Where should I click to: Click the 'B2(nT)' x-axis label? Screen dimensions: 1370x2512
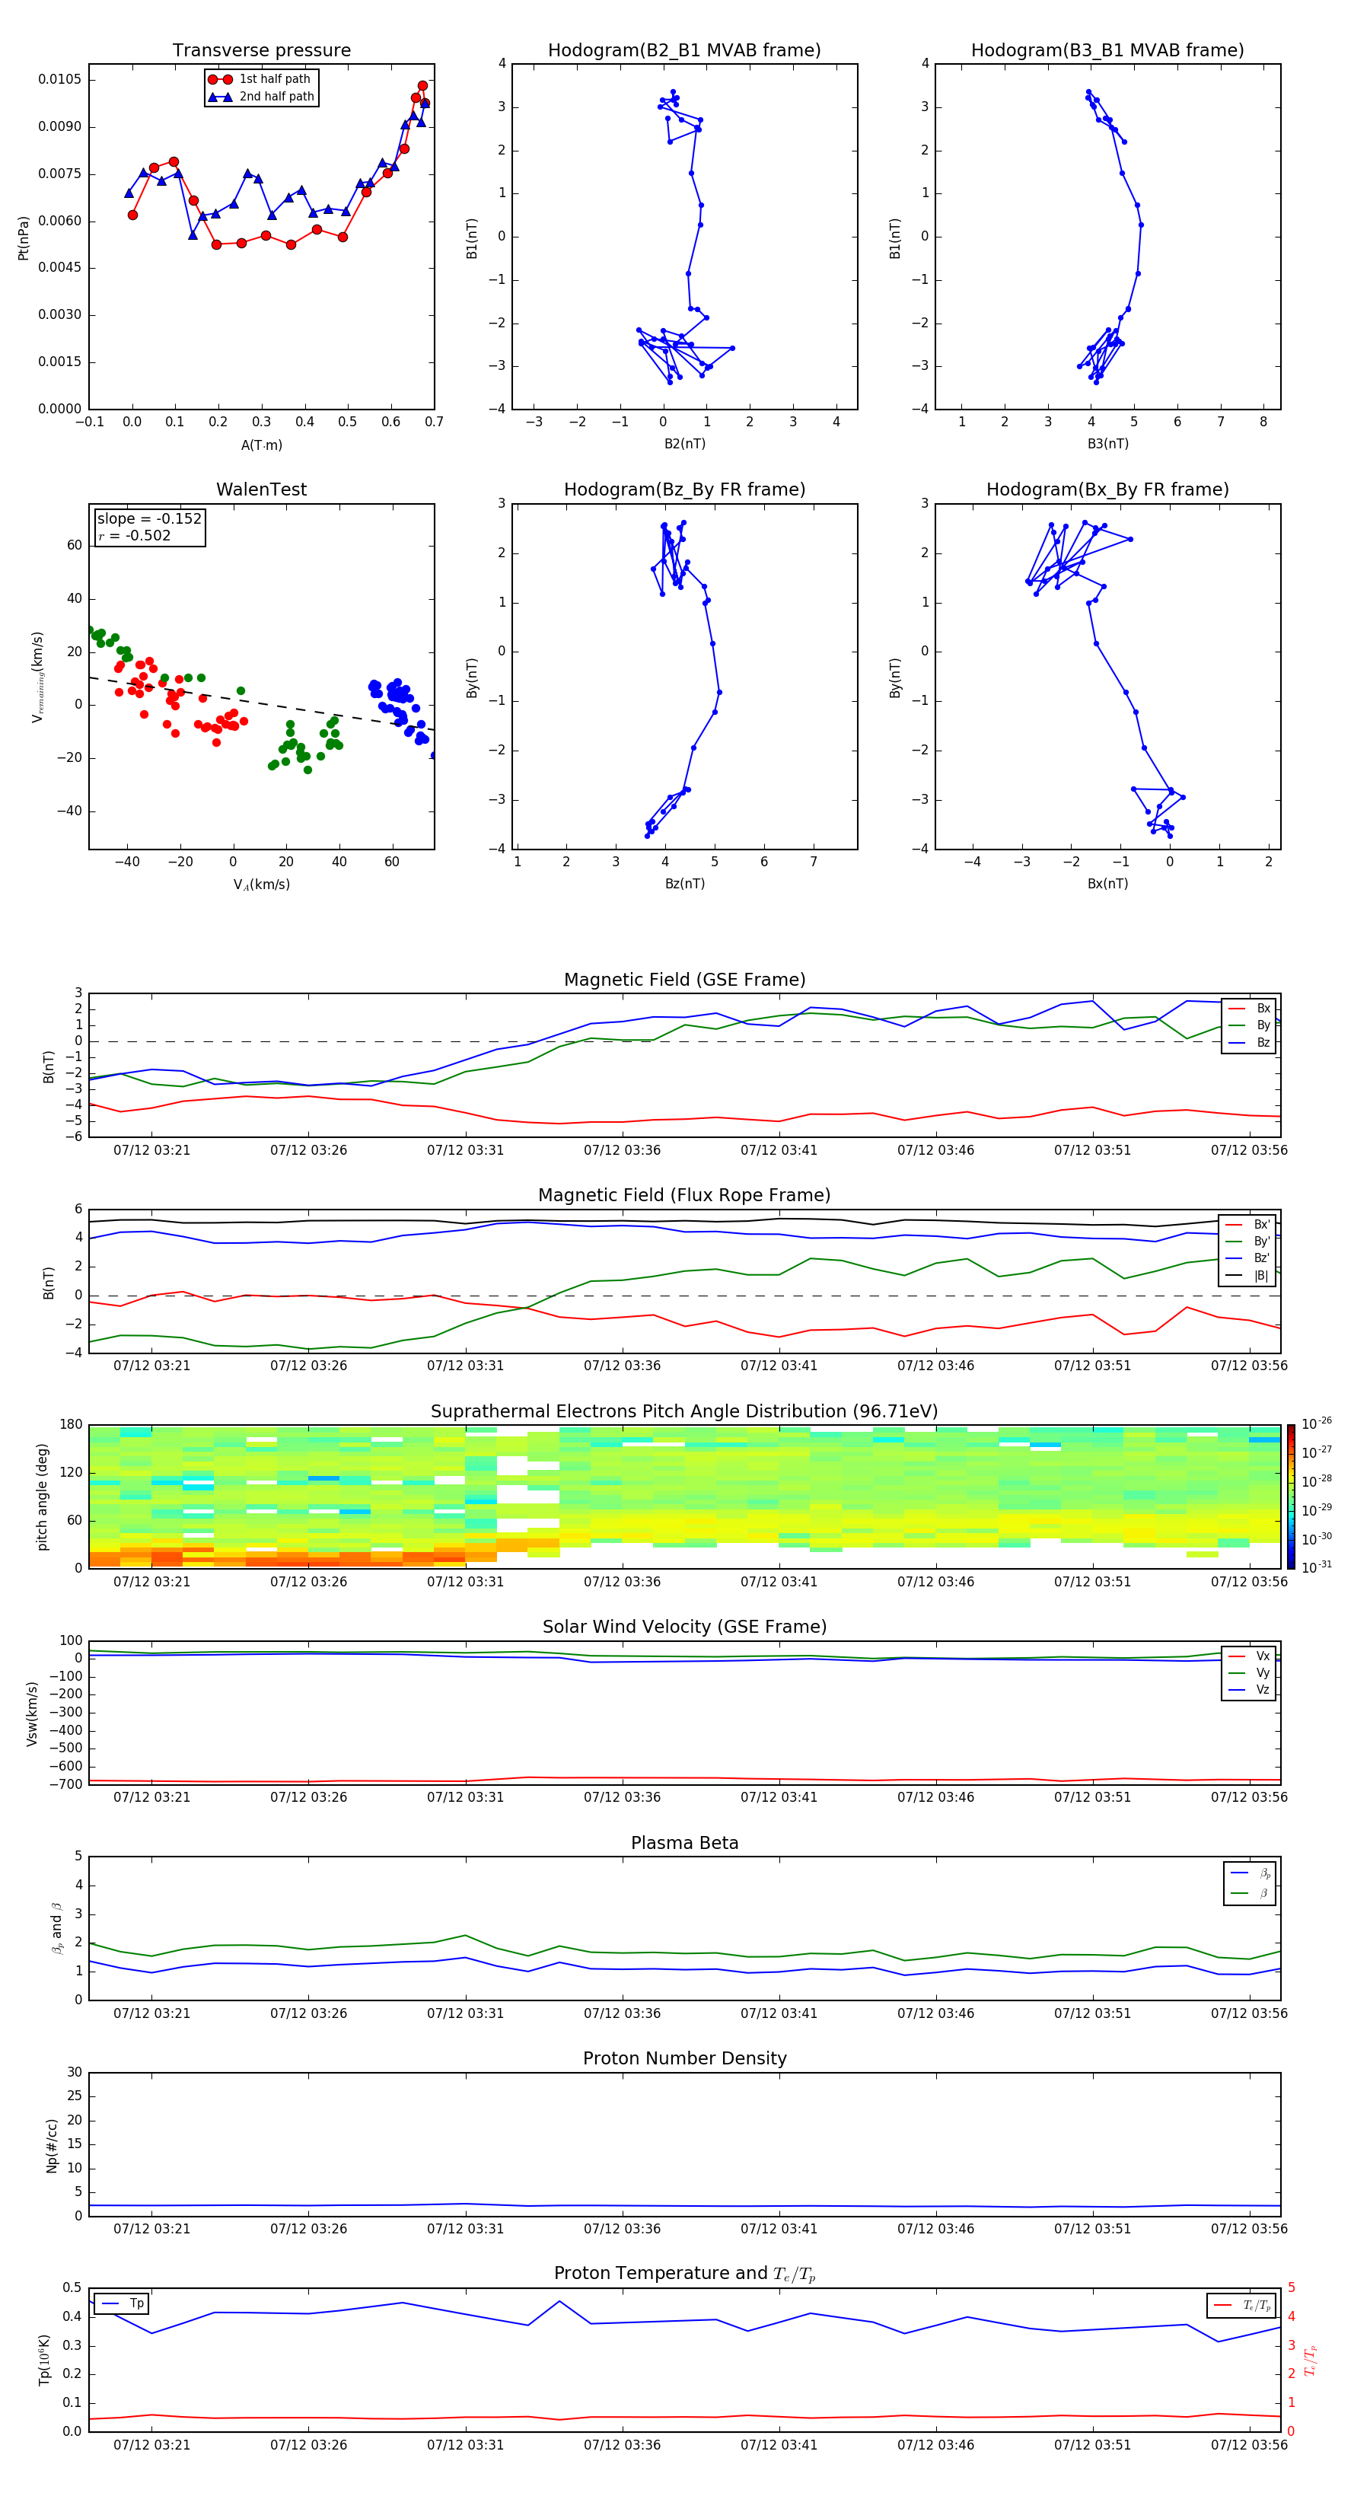pos(684,444)
